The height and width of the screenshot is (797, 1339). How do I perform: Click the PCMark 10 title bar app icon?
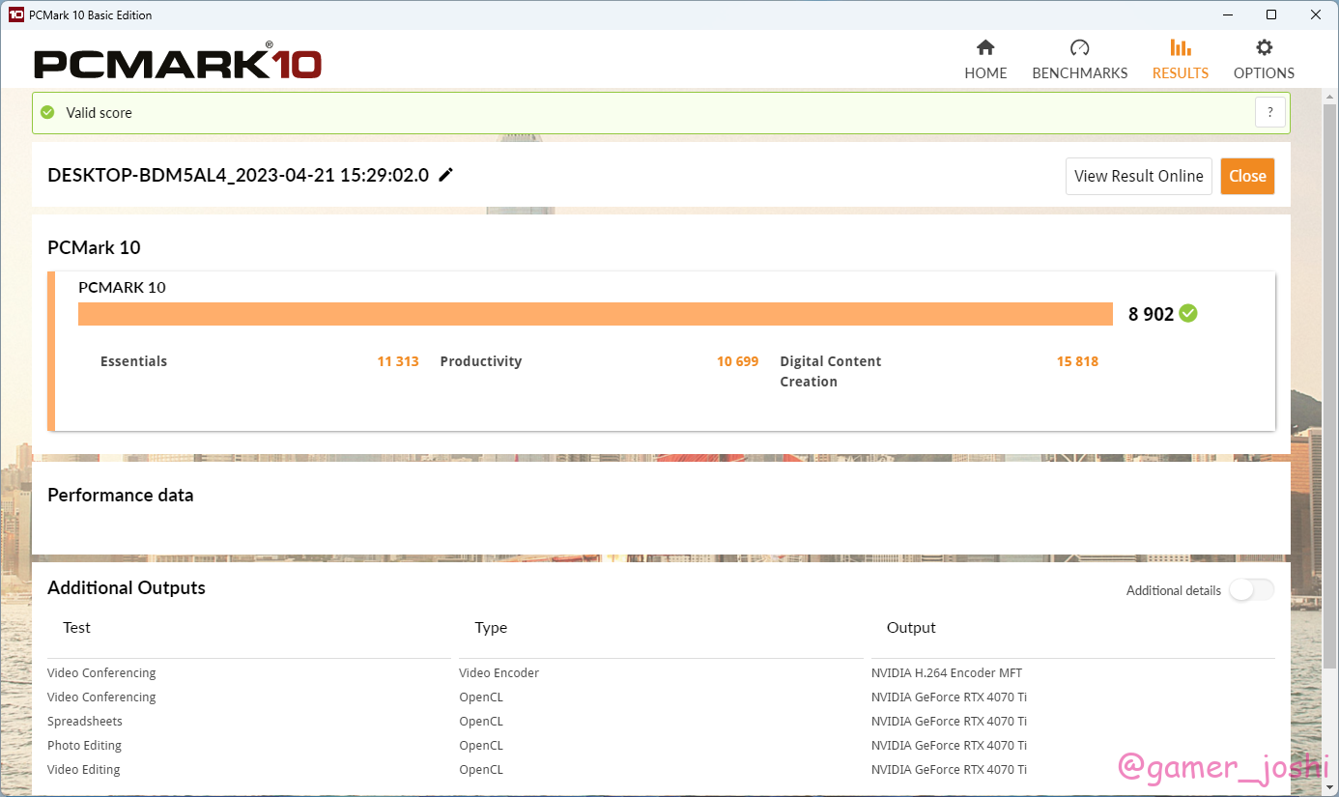[15, 14]
